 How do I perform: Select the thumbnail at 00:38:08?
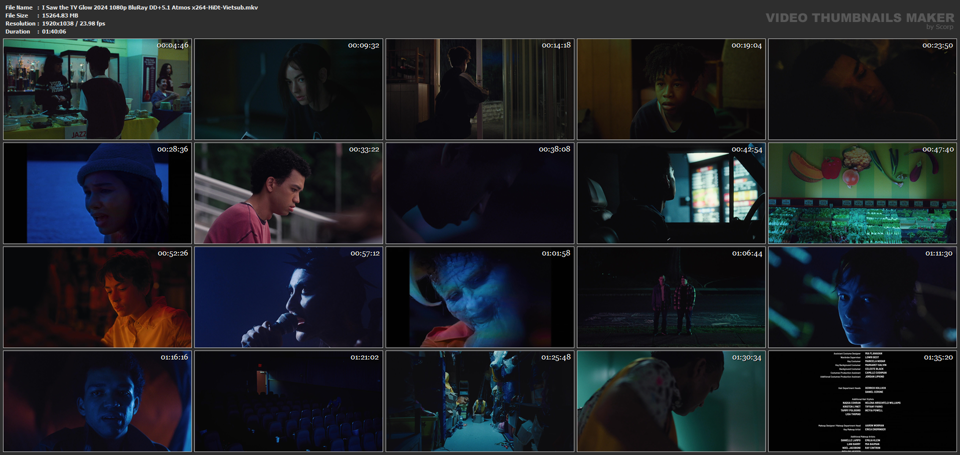click(x=480, y=193)
